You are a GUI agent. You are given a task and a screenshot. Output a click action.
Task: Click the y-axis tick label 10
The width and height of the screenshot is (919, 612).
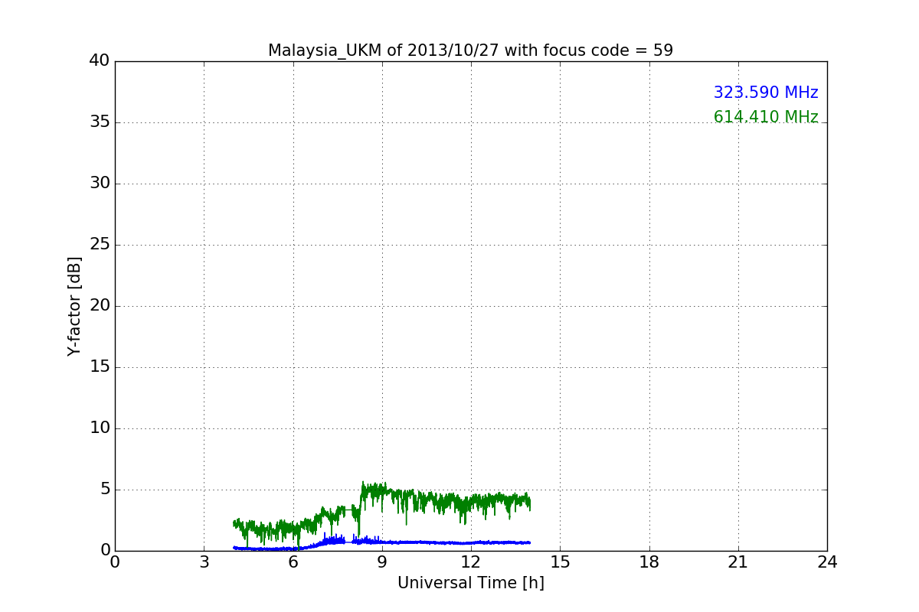(x=100, y=428)
